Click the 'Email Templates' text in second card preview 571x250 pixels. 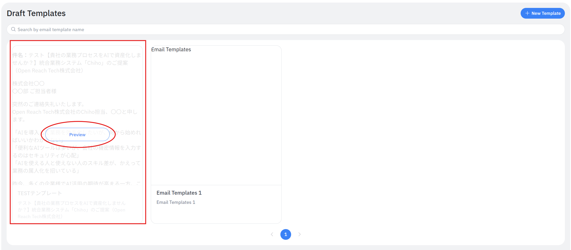tap(171, 49)
